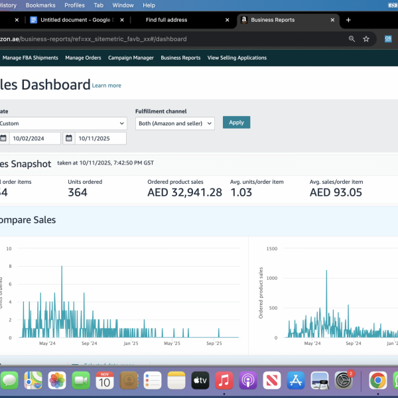Open Photos app in the dock

pos(58,380)
